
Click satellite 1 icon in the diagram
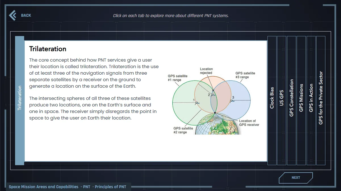point(197,103)
